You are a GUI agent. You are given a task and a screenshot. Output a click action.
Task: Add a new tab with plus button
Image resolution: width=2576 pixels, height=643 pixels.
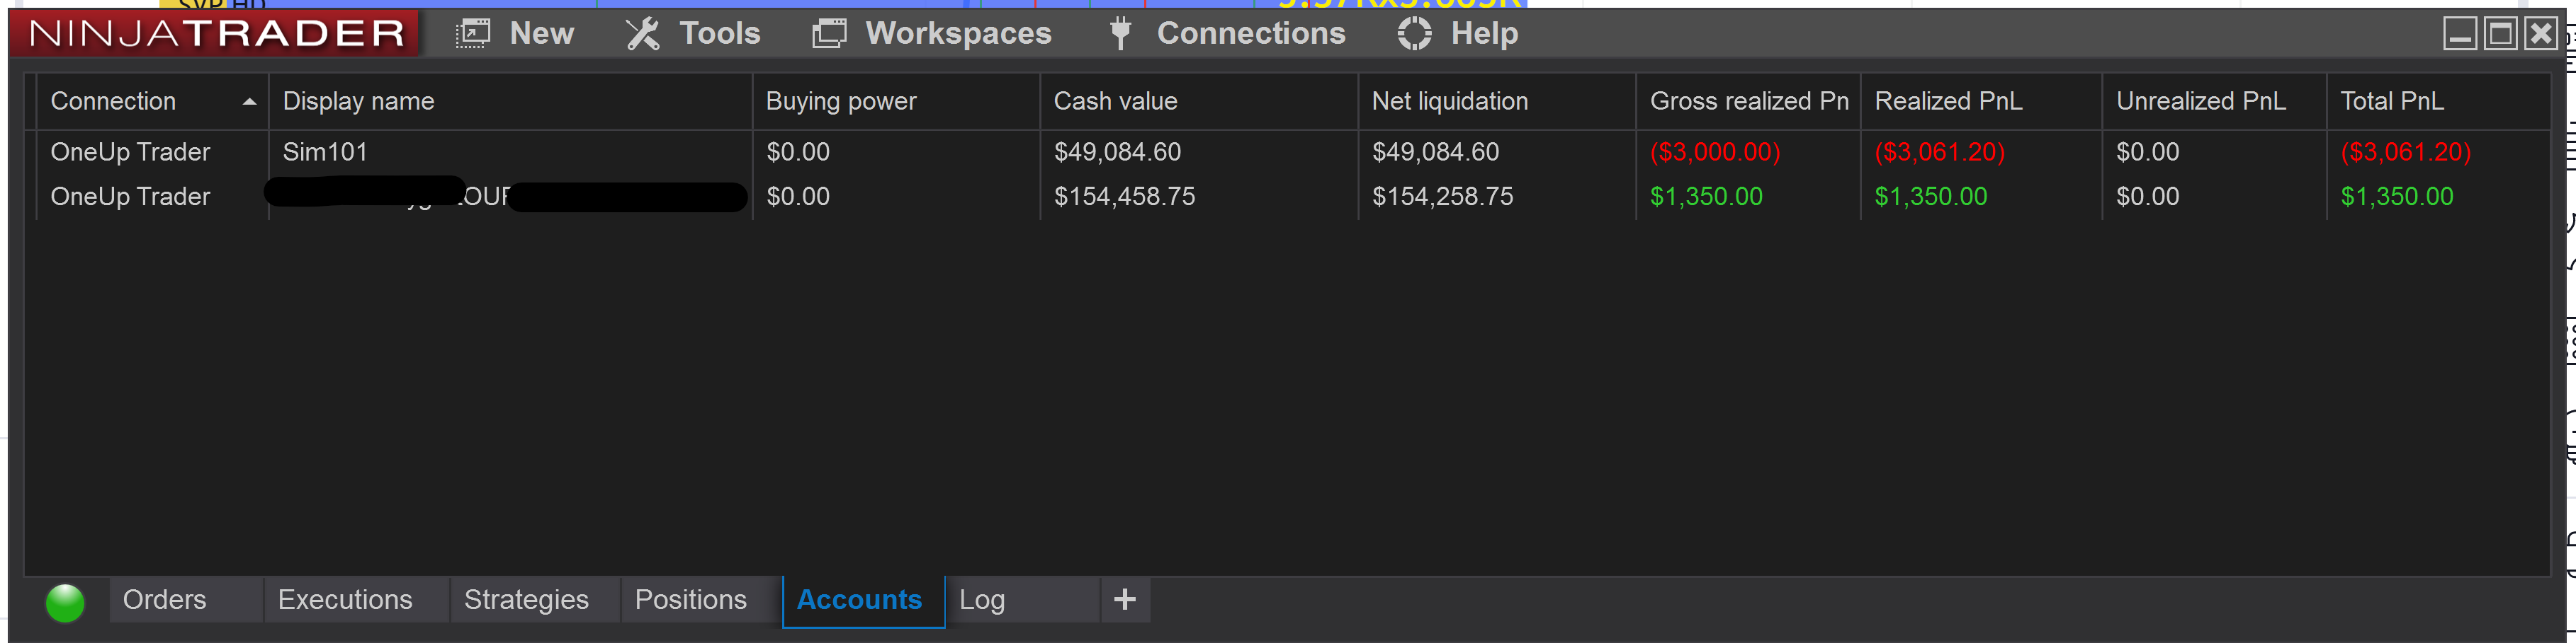coord(1125,599)
